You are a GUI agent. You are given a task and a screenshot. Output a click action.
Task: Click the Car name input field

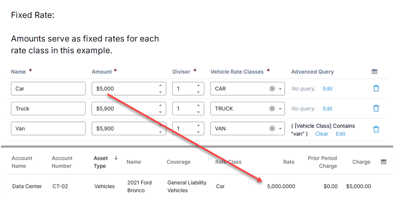tap(48, 89)
